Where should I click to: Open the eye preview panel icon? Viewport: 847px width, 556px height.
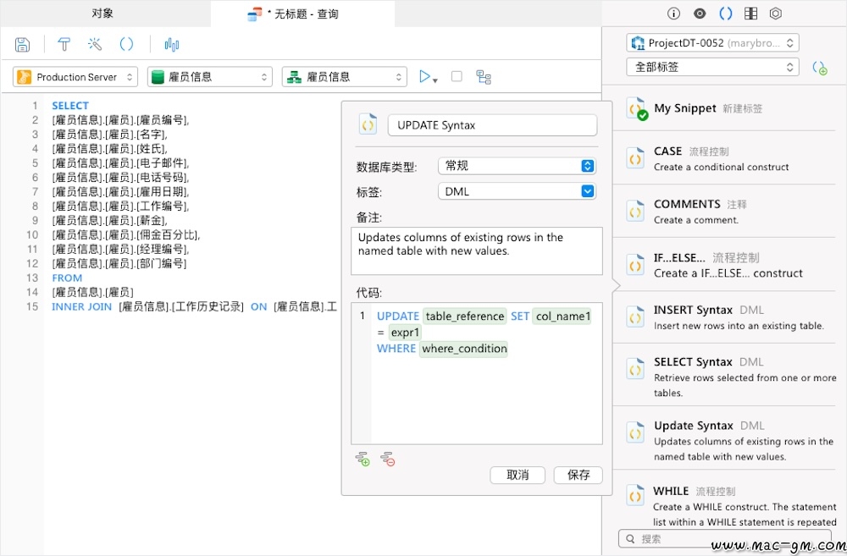point(700,14)
